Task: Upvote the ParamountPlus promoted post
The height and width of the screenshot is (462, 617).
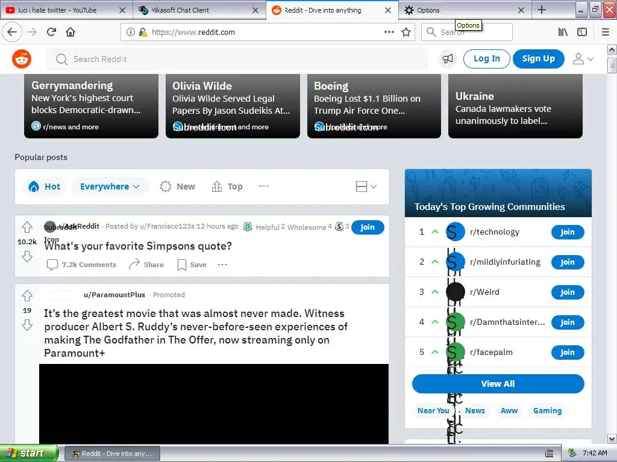Action: click(27, 295)
